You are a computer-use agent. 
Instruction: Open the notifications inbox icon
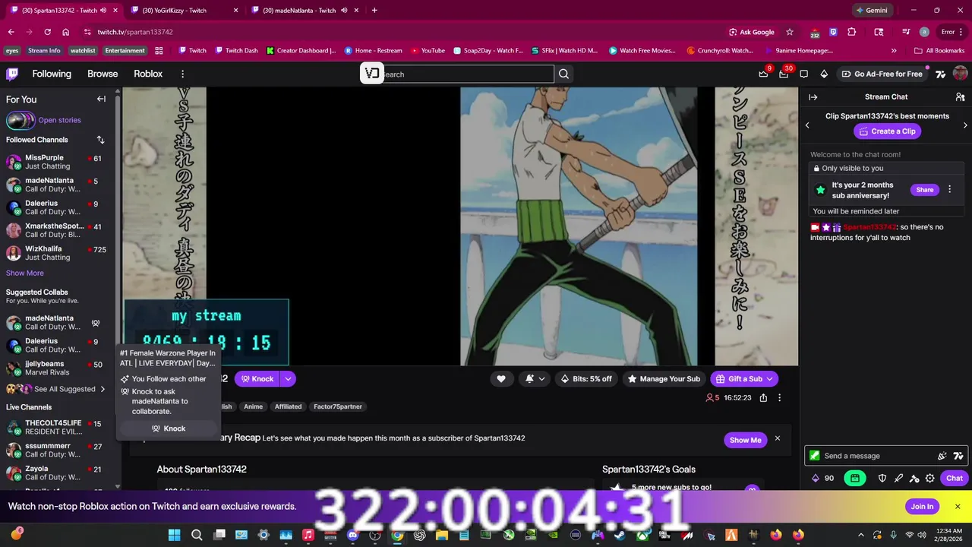[x=784, y=74]
